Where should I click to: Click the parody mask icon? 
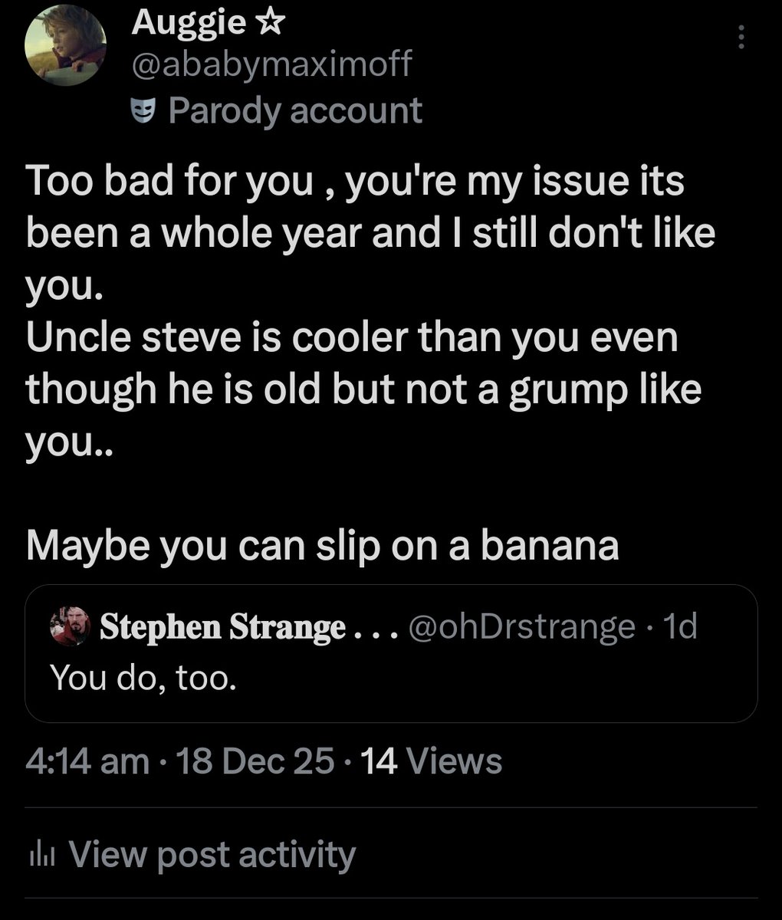(143, 111)
